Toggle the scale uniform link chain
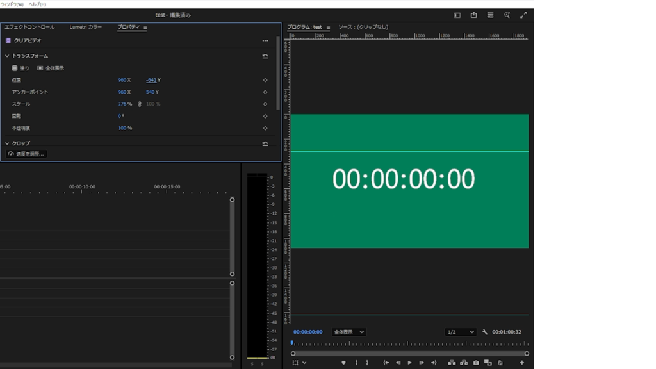The width and height of the screenshot is (656, 369). pyautogui.click(x=140, y=104)
